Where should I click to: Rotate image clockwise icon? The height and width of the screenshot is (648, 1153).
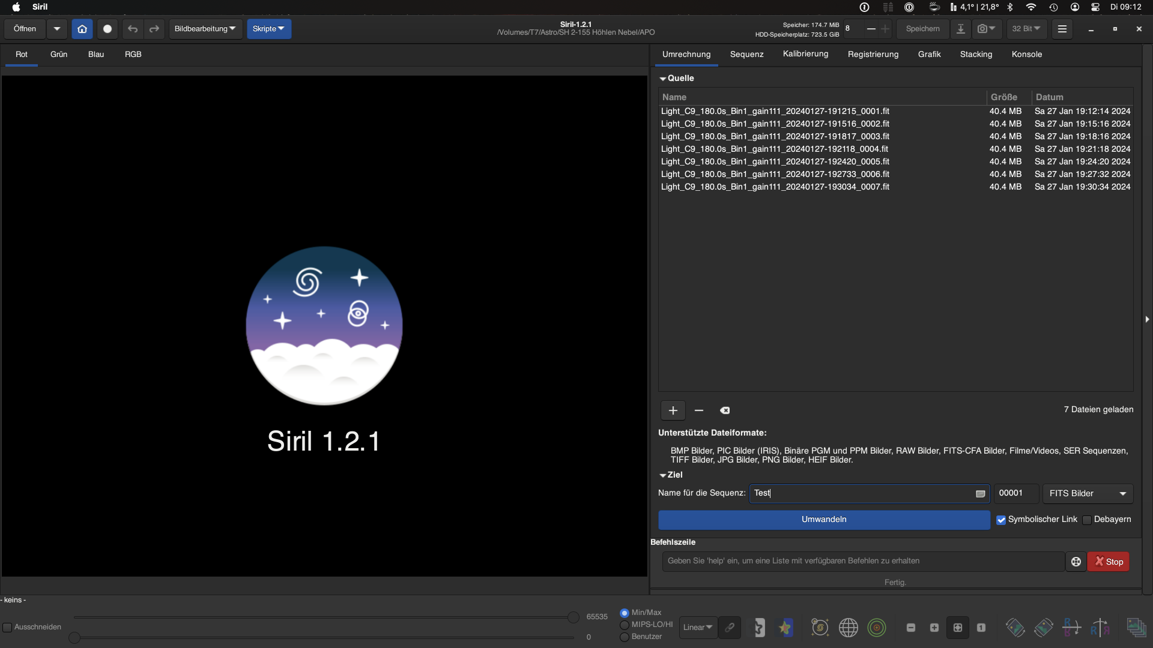[x=1044, y=628]
